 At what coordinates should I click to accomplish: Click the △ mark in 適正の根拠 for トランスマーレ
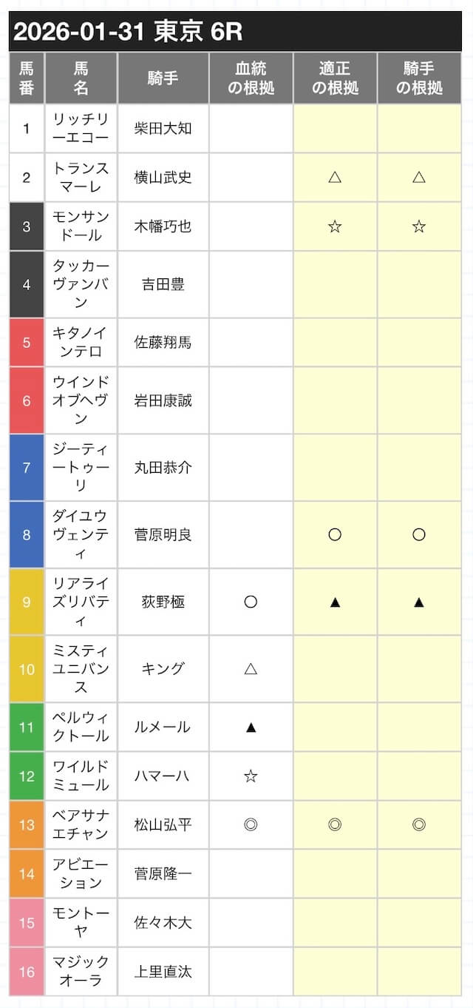(335, 177)
